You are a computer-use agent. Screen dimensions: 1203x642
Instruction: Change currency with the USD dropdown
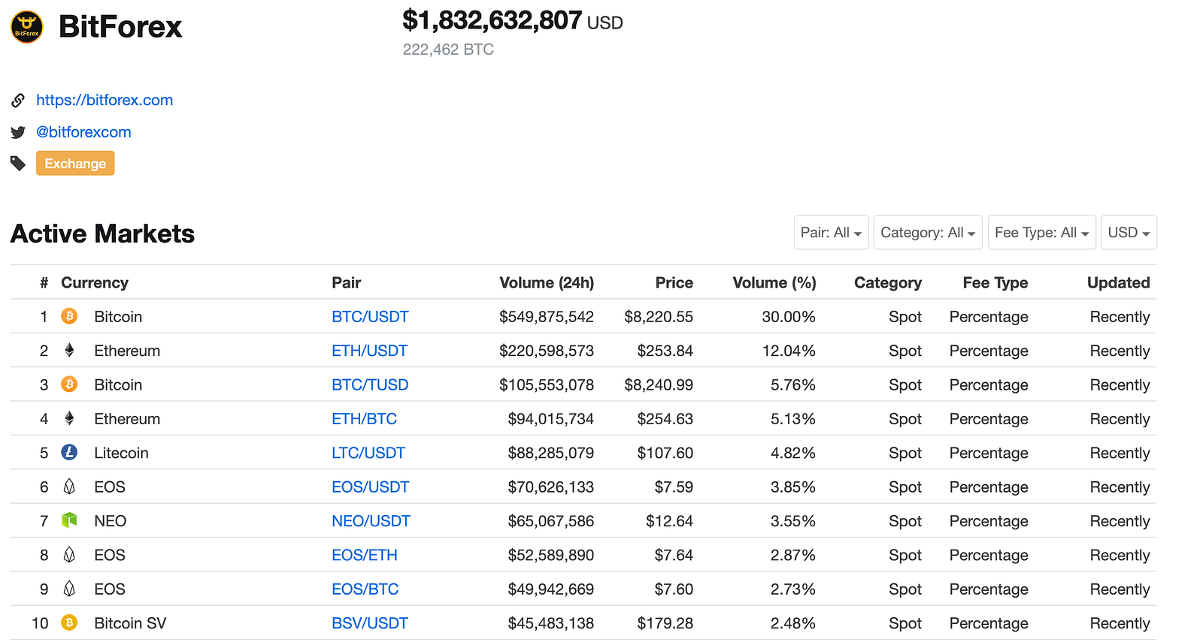(1129, 233)
